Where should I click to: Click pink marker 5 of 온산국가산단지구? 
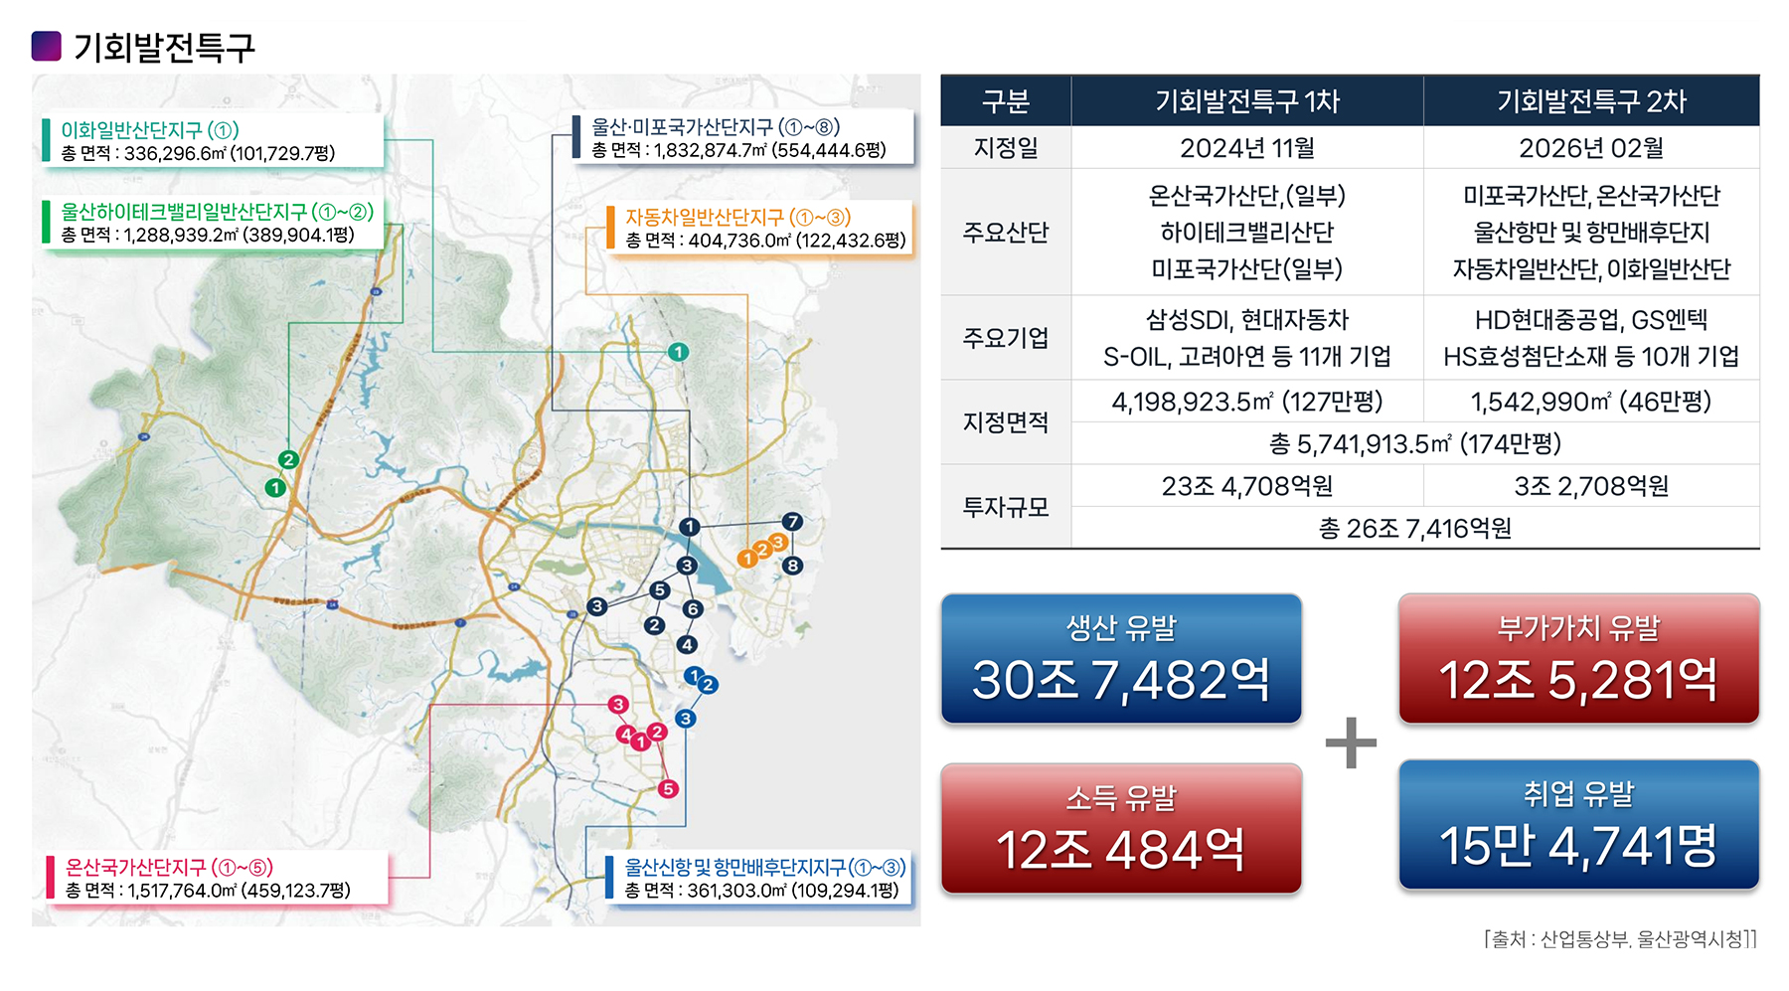point(668,788)
